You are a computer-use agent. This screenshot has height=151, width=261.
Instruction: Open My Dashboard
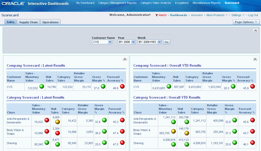click(x=85, y=3)
